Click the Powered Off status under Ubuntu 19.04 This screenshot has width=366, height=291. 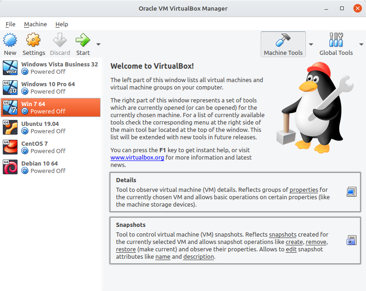click(48, 131)
